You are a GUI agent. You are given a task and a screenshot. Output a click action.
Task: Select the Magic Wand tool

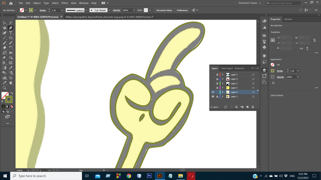pyautogui.click(x=11, y=23)
